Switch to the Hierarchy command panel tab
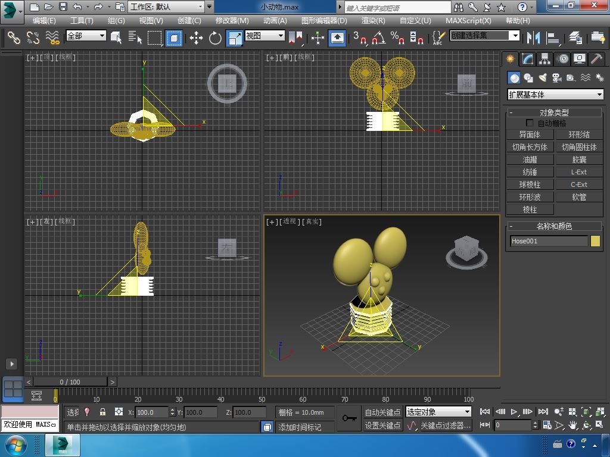 pos(544,59)
